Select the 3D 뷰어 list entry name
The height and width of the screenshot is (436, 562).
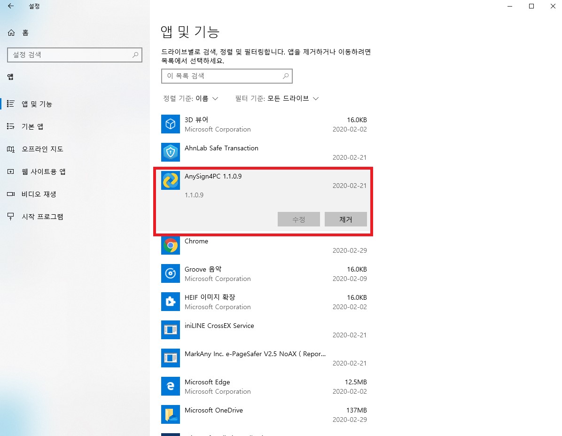point(196,120)
